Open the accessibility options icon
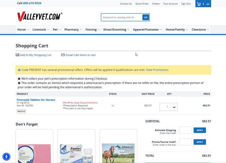 tap(6, 157)
